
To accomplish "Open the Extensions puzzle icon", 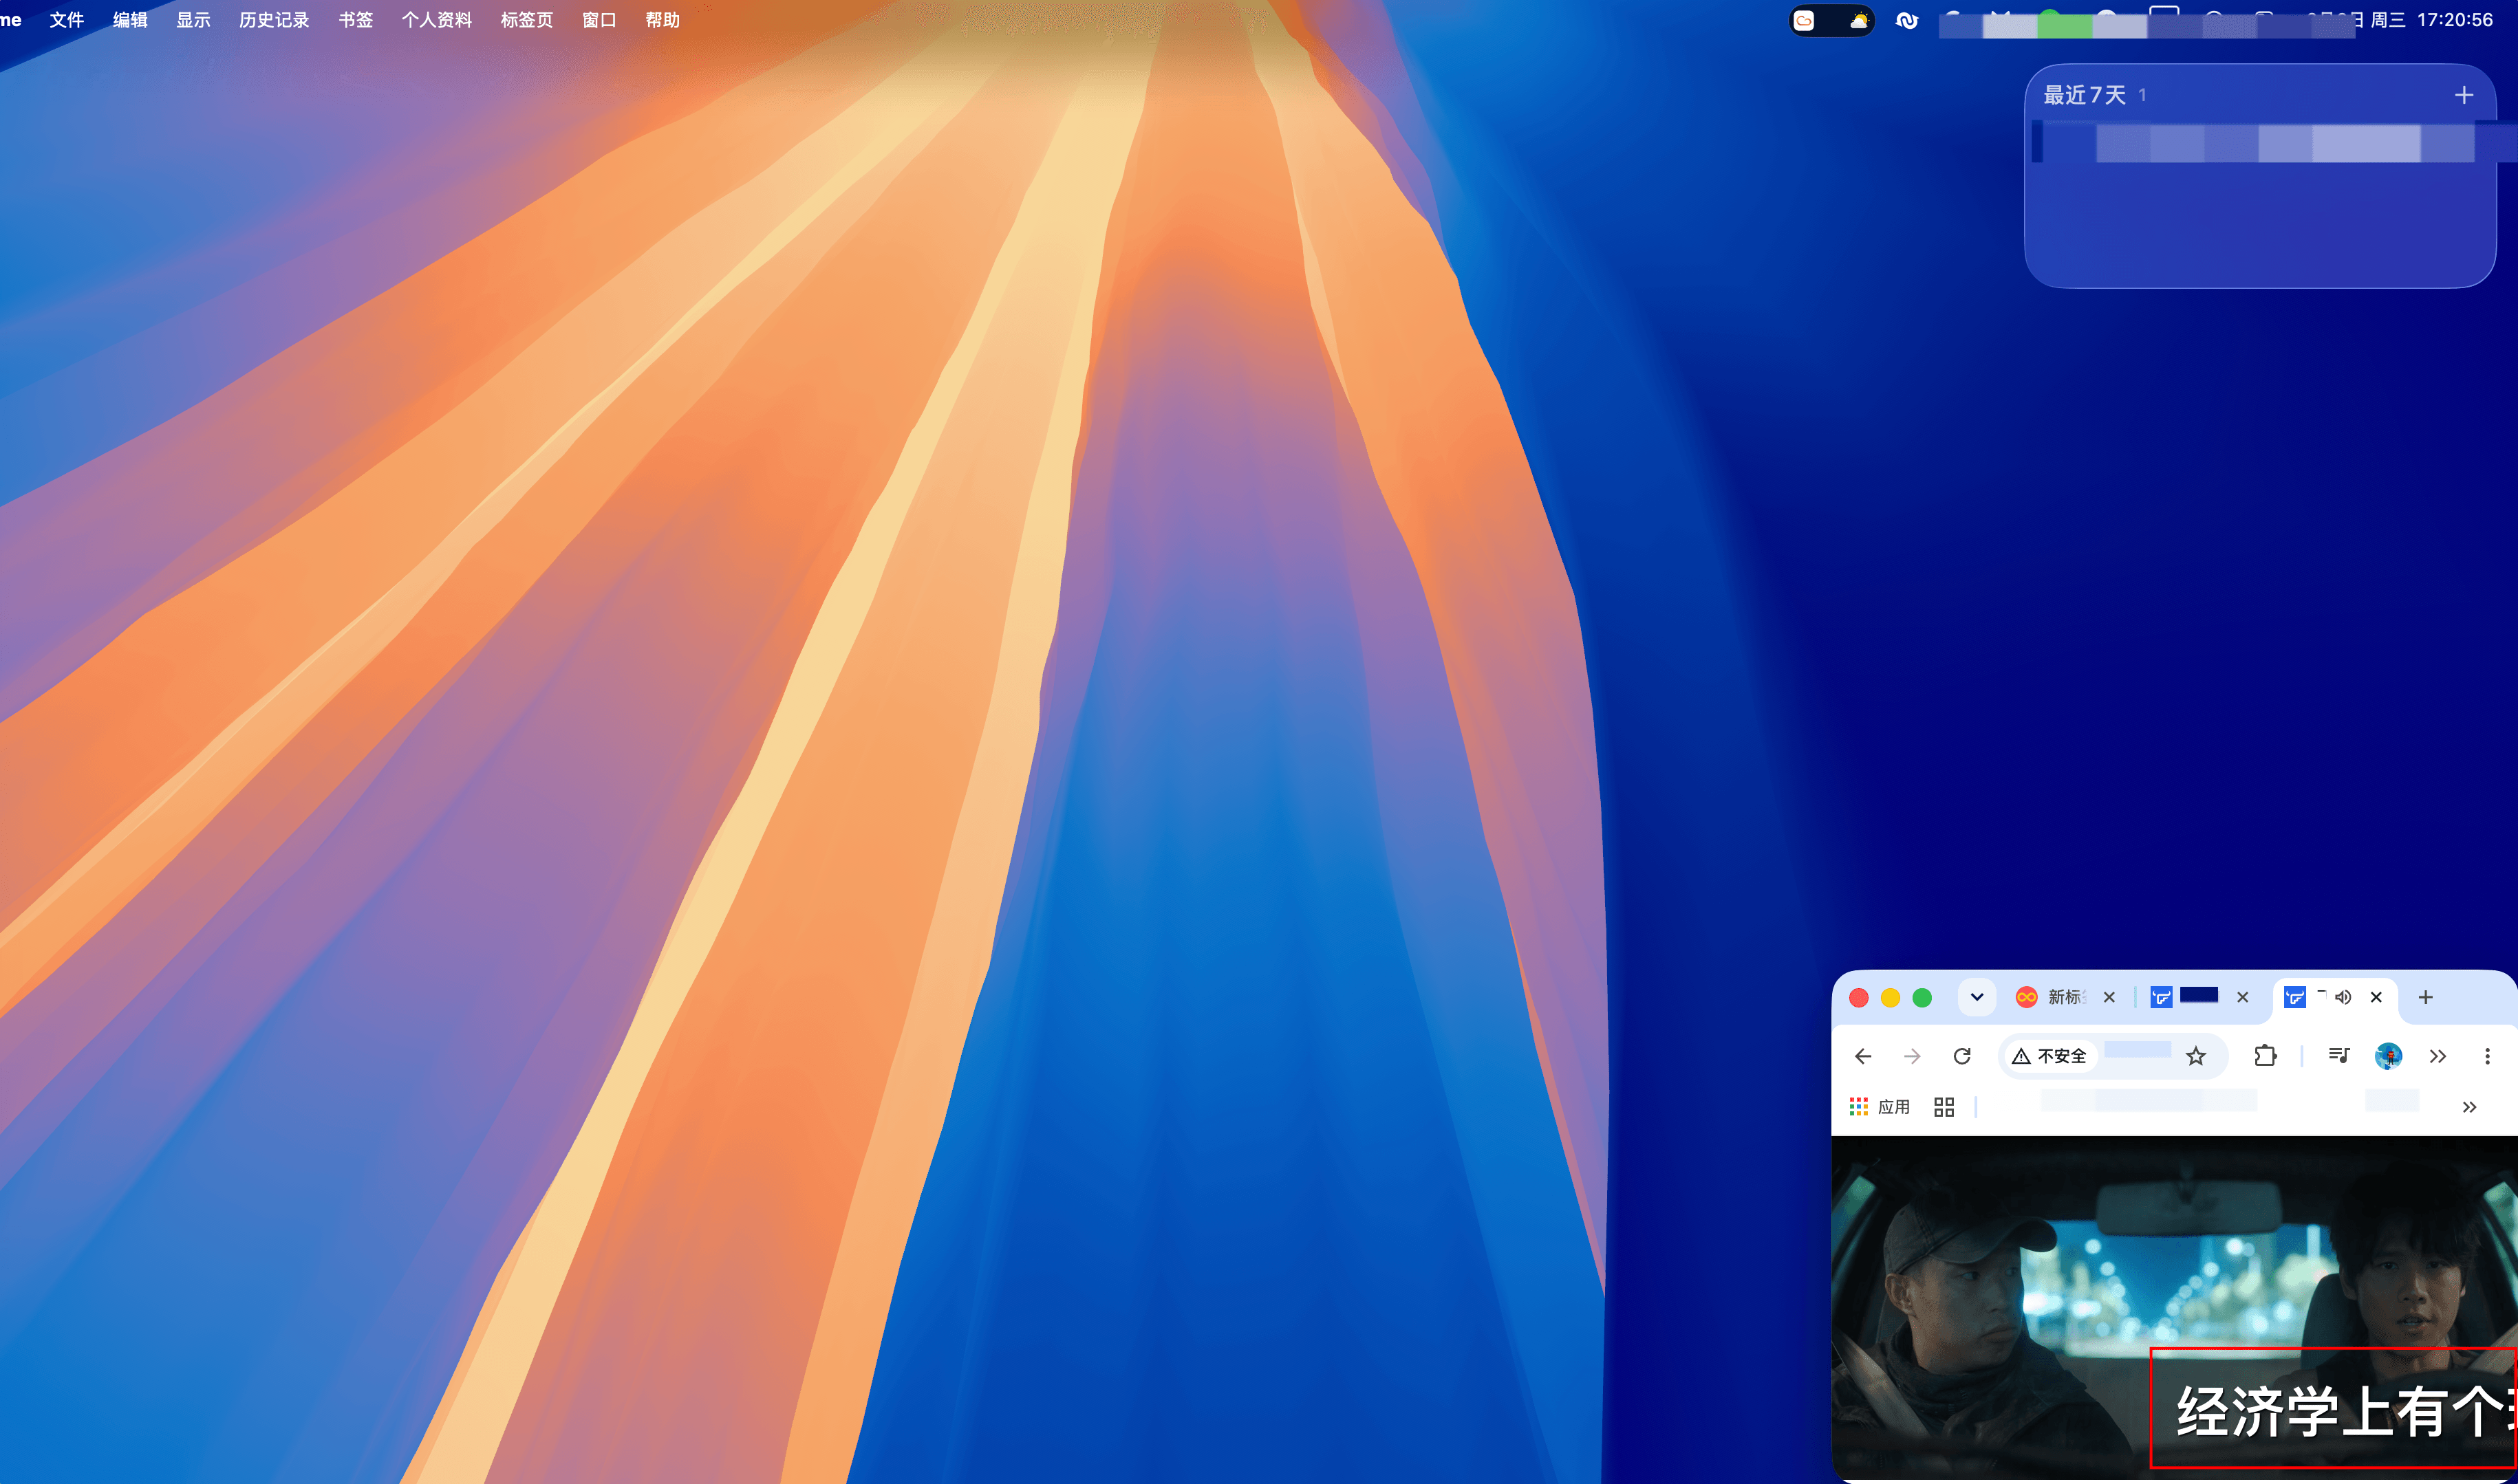I will 2265,1056.
